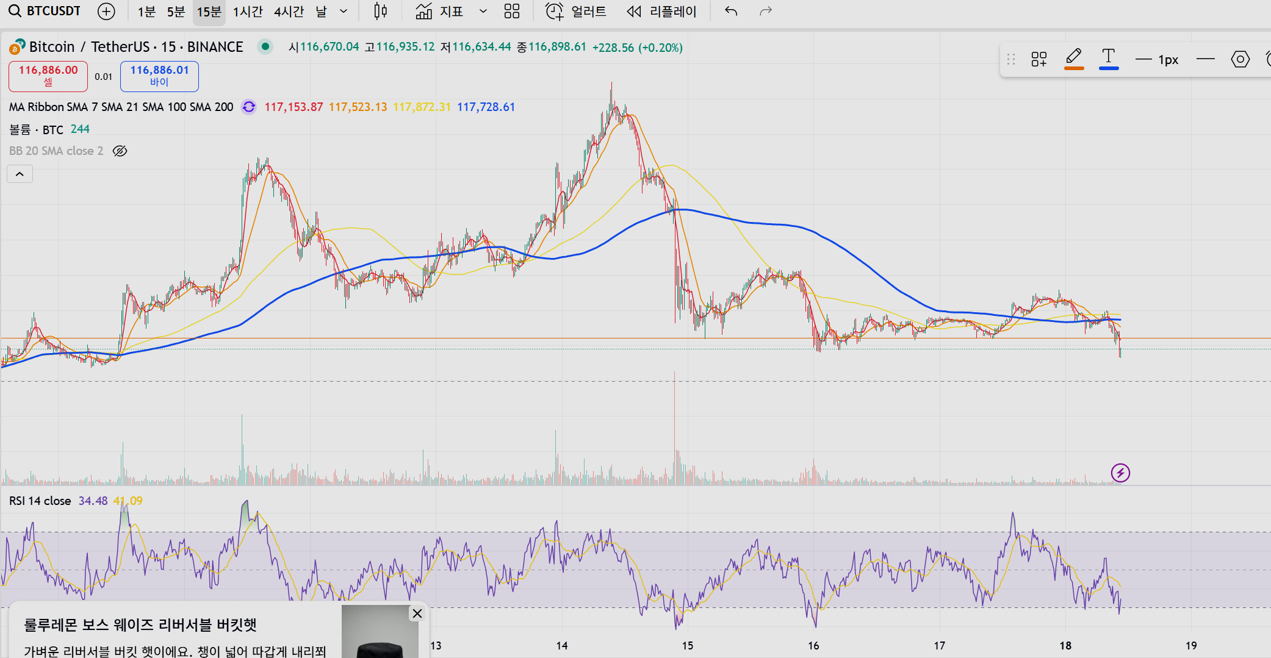Click date 15 on the time axis
The height and width of the screenshot is (658, 1271).
pyautogui.click(x=688, y=646)
